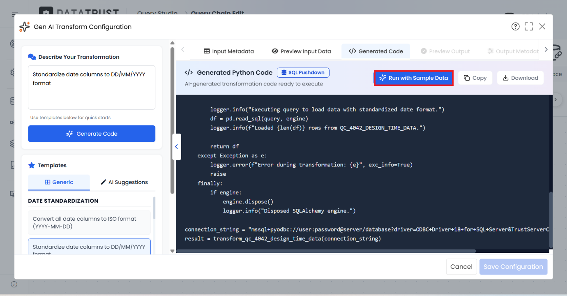The image size is (567, 296).
Task: Click the "df = pd.read_sql(query, engine)" line
Action: point(259,119)
